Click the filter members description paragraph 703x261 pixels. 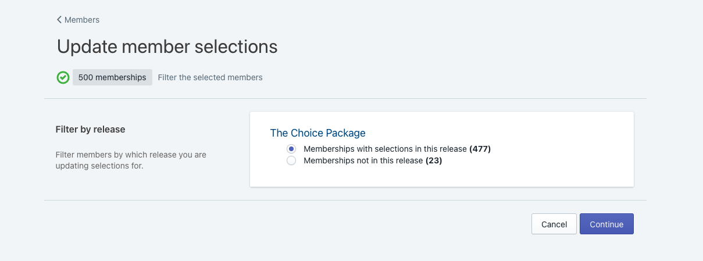click(x=130, y=160)
